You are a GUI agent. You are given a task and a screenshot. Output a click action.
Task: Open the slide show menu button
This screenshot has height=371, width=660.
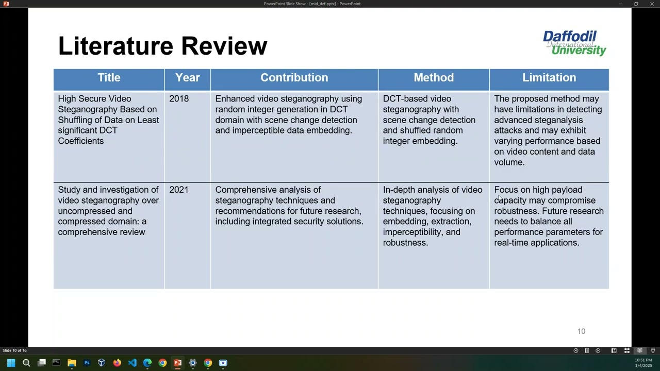pos(587,350)
